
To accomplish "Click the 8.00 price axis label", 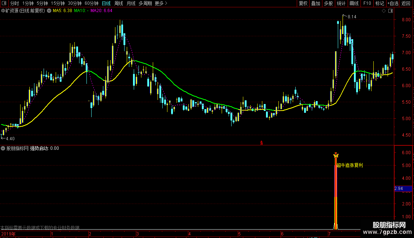I will [406, 20].
